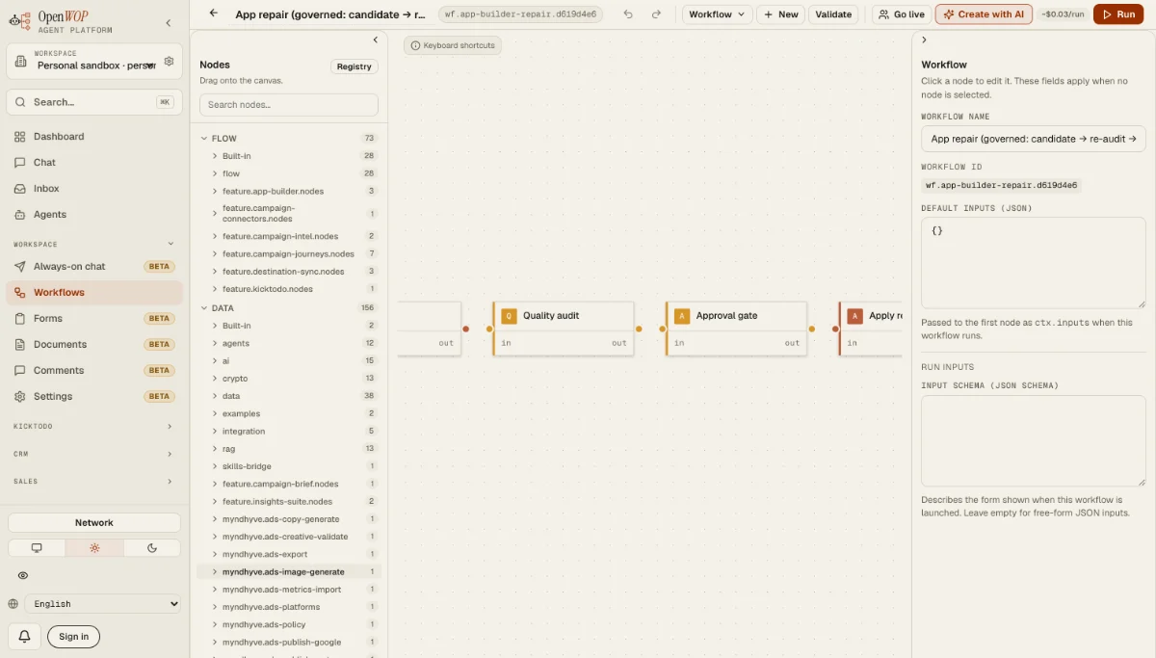Click the Sign in button
This screenshot has height=658, width=1156.
[x=73, y=637]
